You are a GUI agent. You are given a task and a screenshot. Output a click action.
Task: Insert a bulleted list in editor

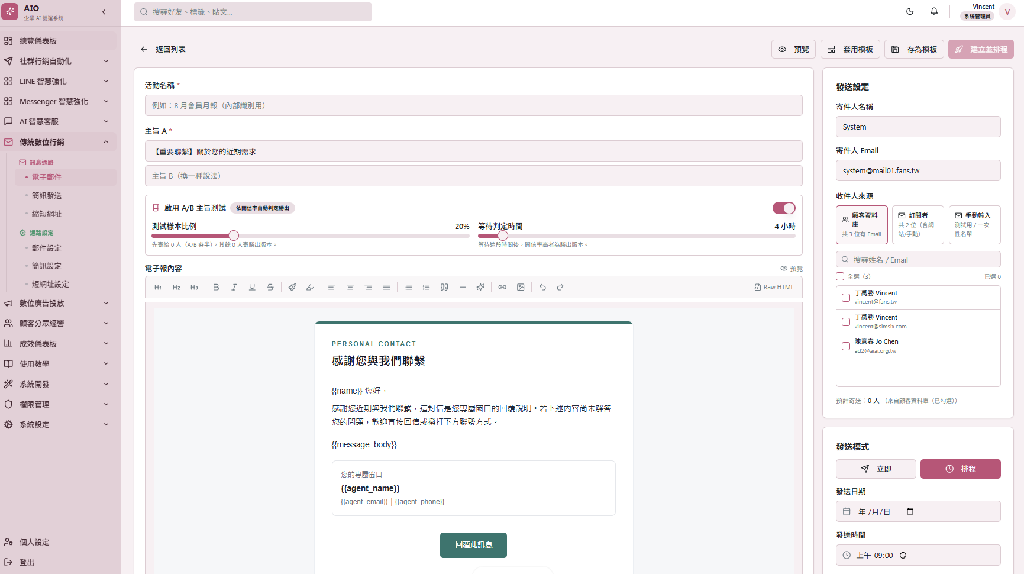tap(408, 287)
